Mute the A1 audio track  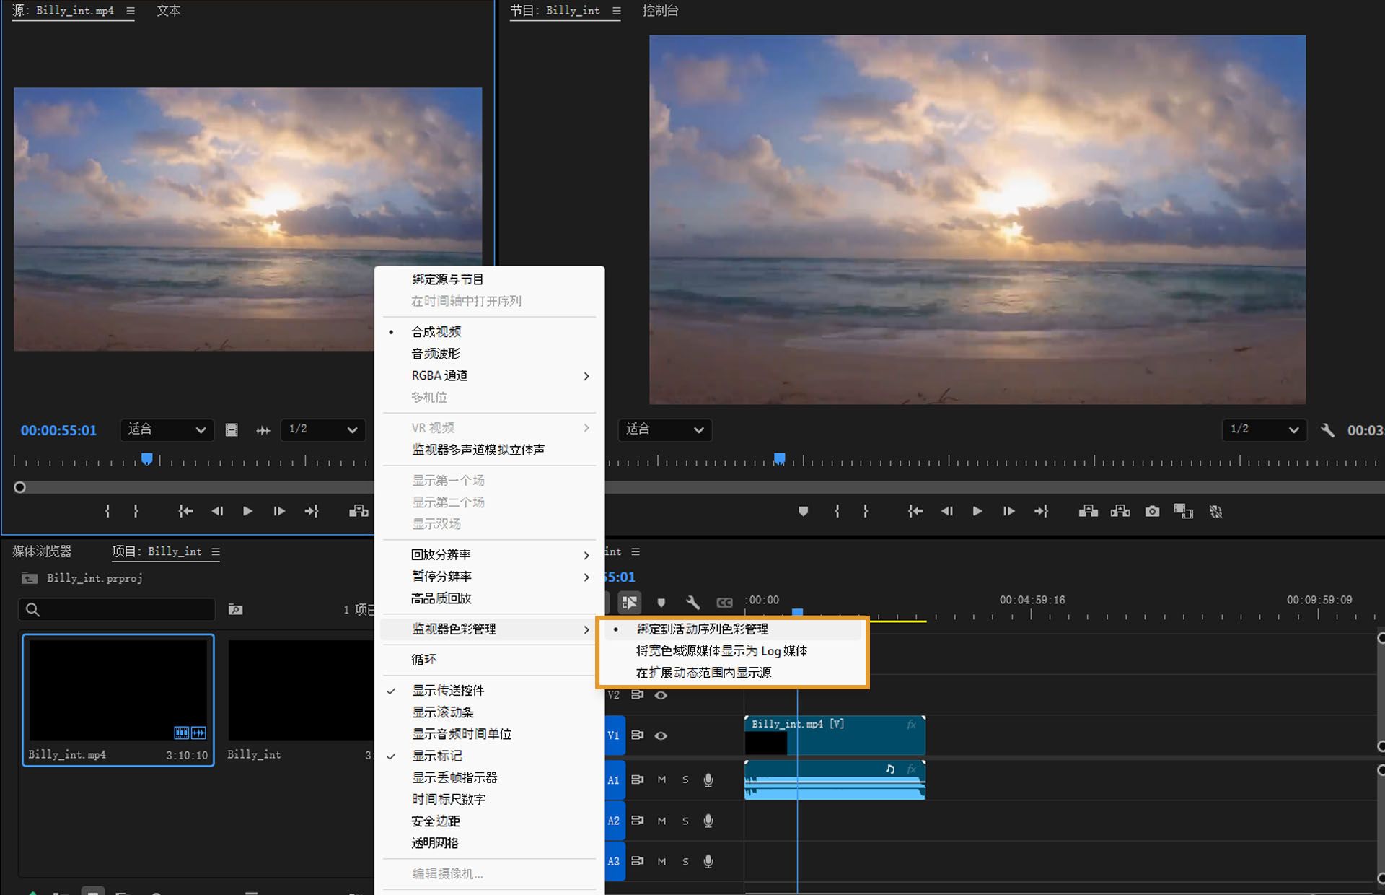(x=661, y=780)
